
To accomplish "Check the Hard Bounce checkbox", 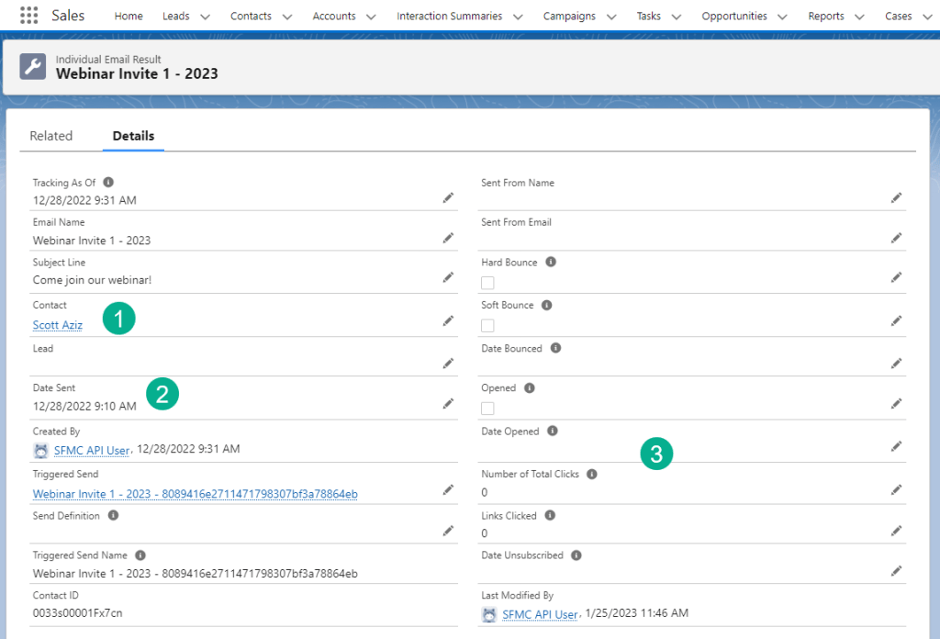I will point(487,283).
